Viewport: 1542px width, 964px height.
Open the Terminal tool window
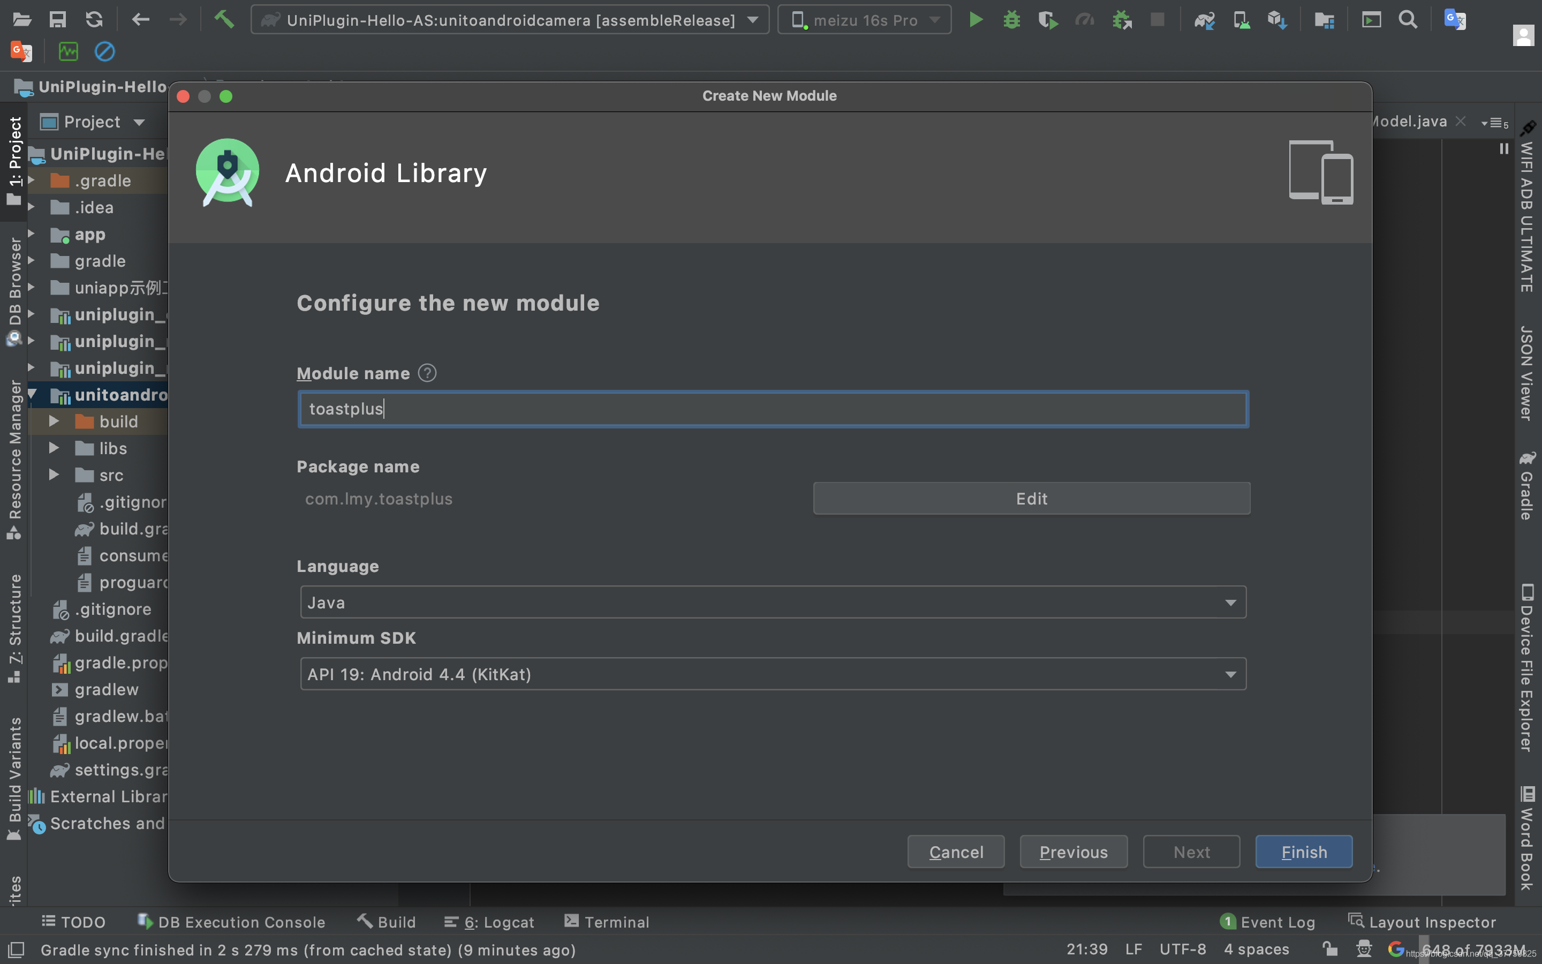tap(607, 922)
